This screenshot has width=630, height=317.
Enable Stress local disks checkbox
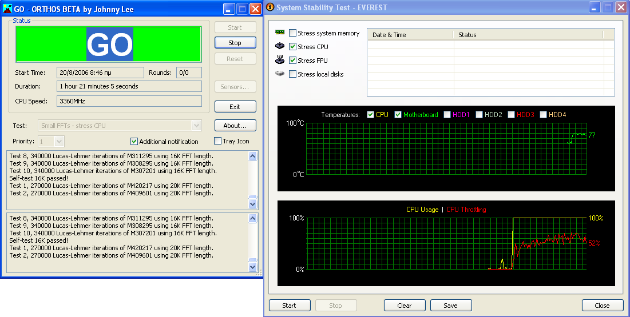pos(292,74)
